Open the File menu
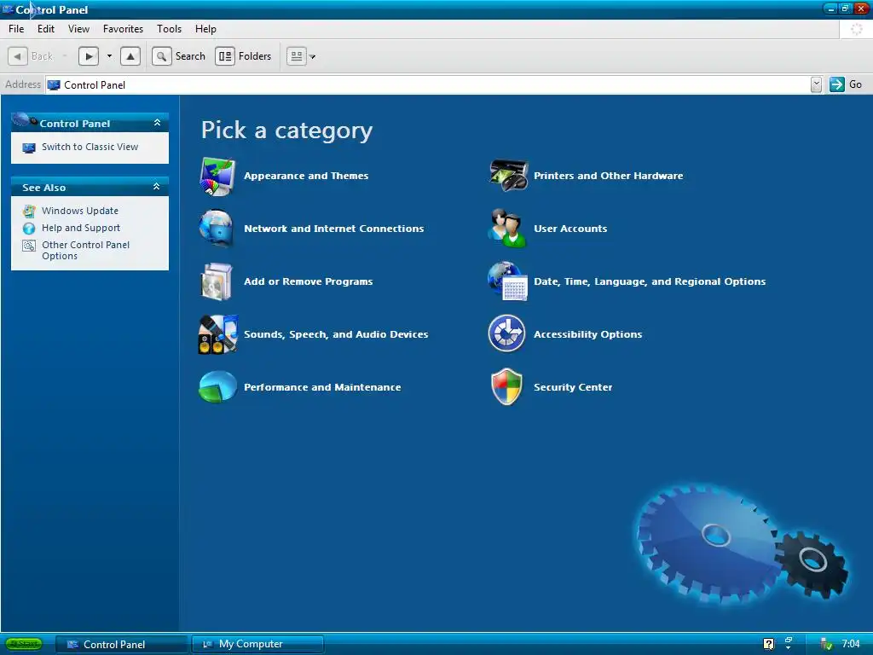 pos(16,29)
